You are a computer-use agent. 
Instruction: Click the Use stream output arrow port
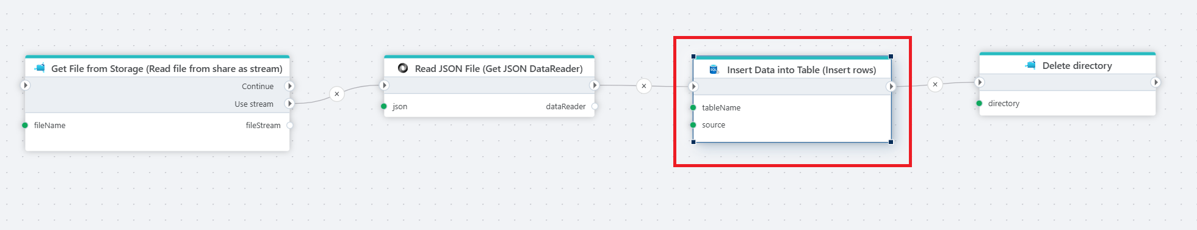coord(290,104)
